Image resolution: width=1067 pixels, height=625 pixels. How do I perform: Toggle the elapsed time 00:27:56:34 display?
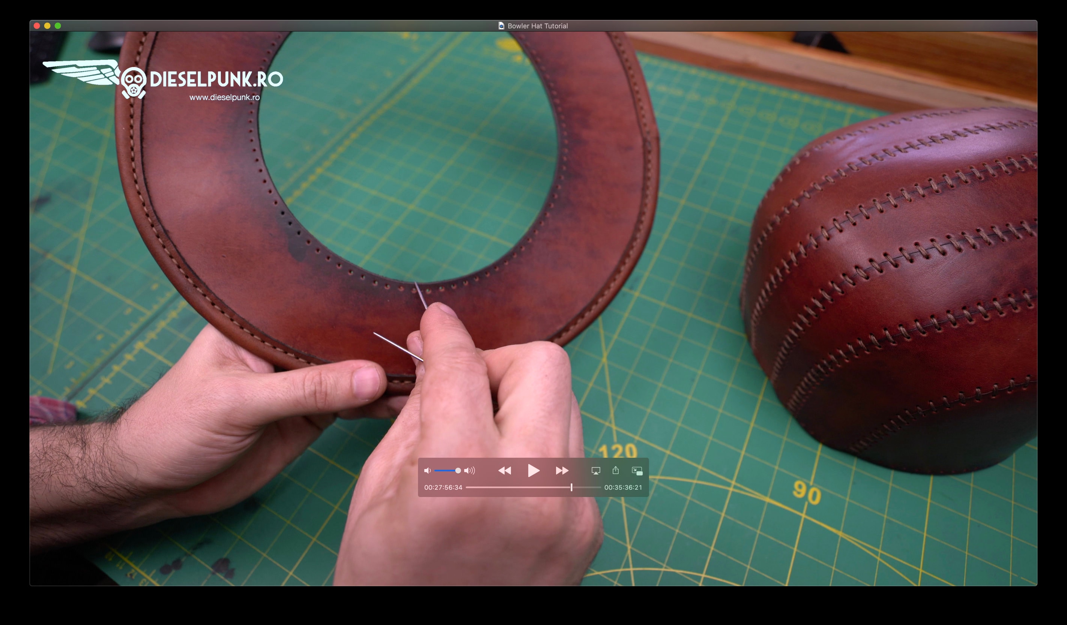point(443,487)
